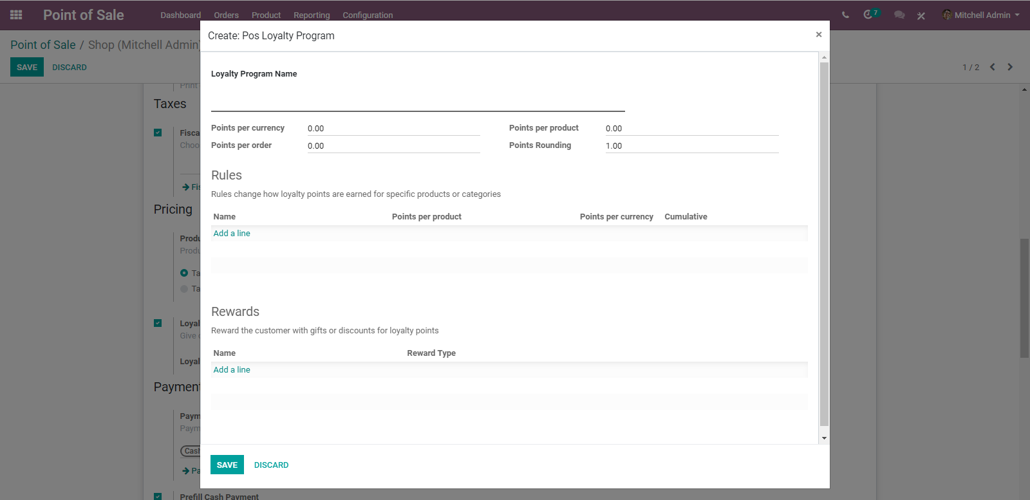The height and width of the screenshot is (500, 1030).
Task: Open the Configuration menu
Action: [x=368, y=15]
